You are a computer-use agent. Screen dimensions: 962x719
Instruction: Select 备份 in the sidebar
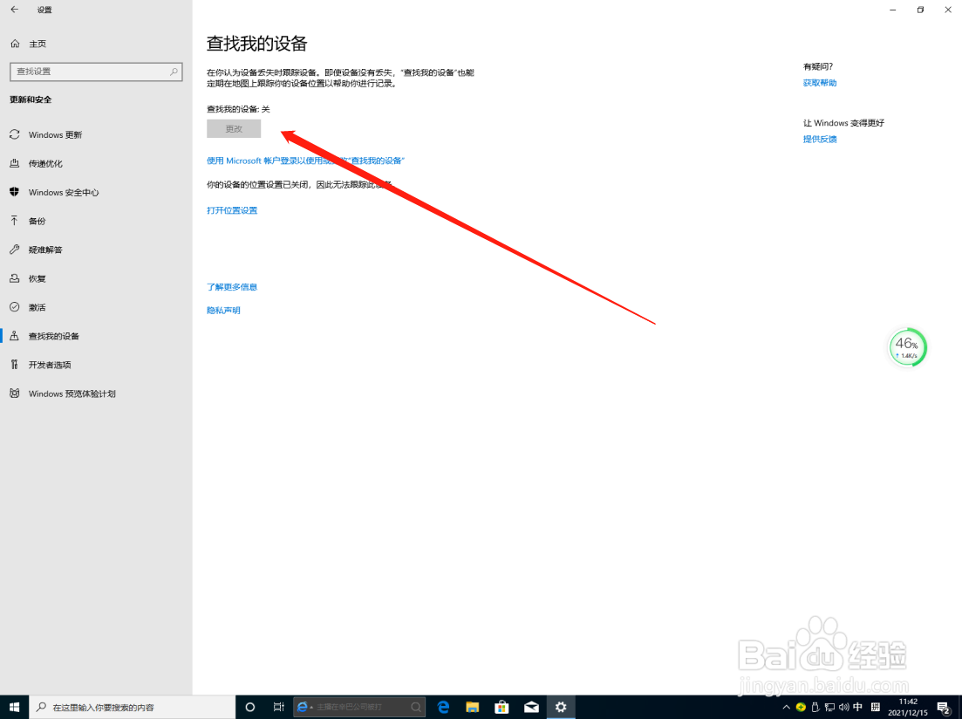click(x=39, y=221)
